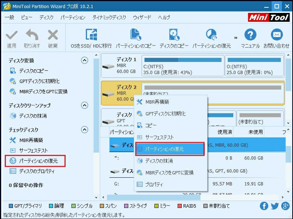Choose sidebar MBR再構築 action
The height and width of the screenshot is (219, 293).
point(26,140)
